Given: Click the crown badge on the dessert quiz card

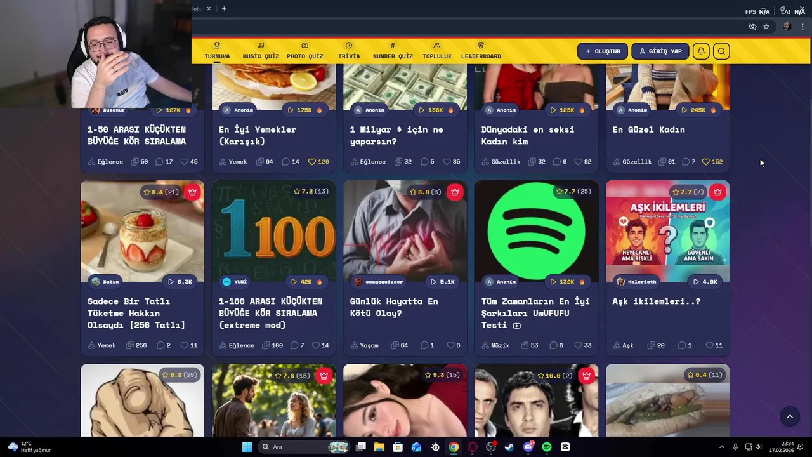Looking at the screenshot, I should [192, 192].
